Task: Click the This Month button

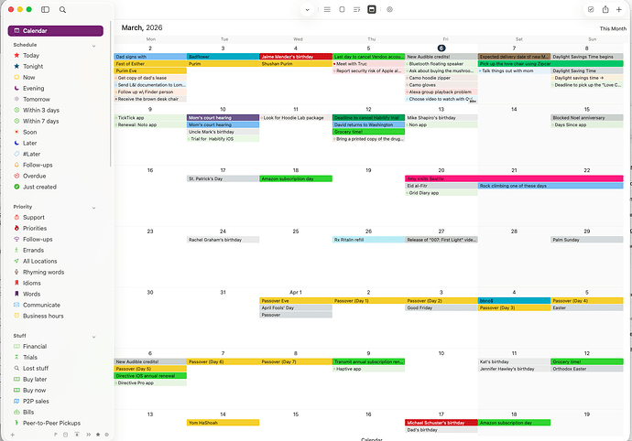Action: tap(612, 28)
